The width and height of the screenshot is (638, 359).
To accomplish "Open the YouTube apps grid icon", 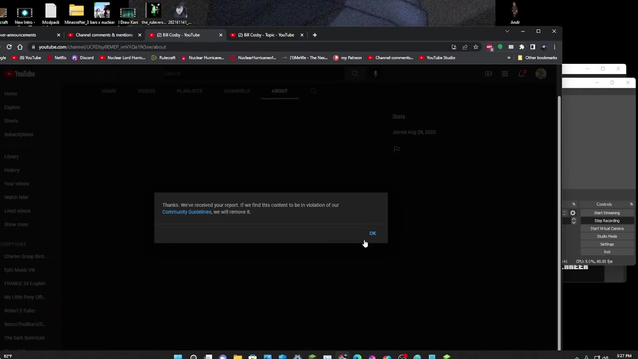I will 505,74.
